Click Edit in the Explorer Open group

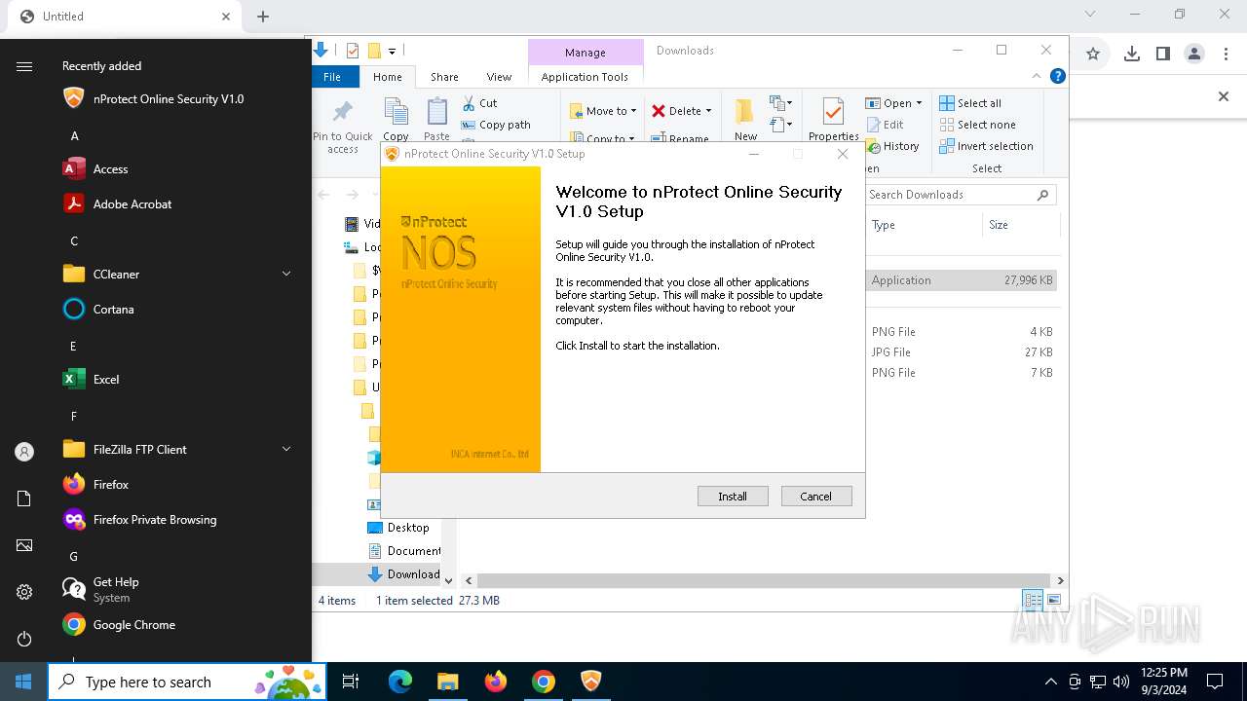pyautogui.click(x=885, y=125)
